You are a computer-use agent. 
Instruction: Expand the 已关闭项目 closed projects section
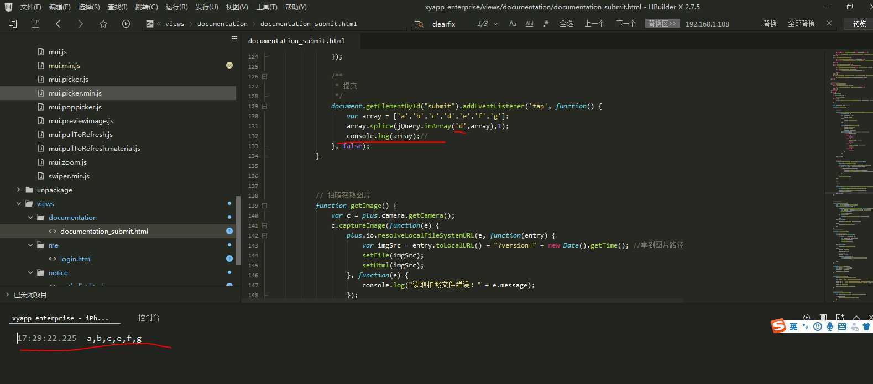coord(8,294)
